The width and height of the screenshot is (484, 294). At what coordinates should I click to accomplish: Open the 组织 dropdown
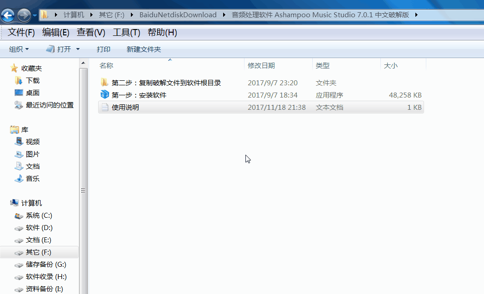point(19,49)
